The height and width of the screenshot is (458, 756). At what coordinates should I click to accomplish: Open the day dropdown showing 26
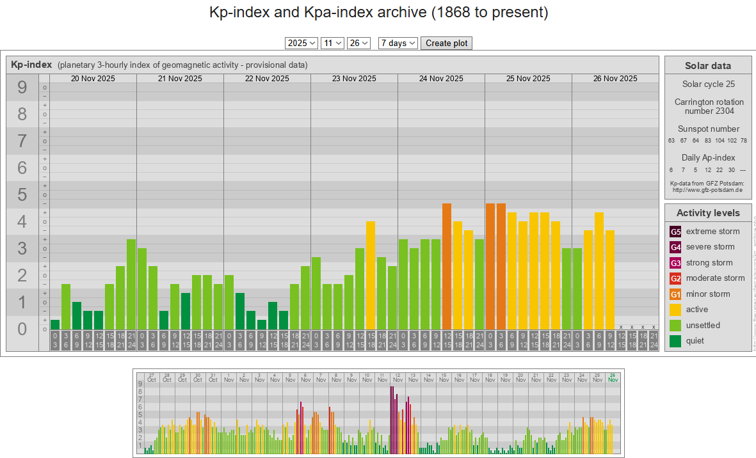(358, 43)
